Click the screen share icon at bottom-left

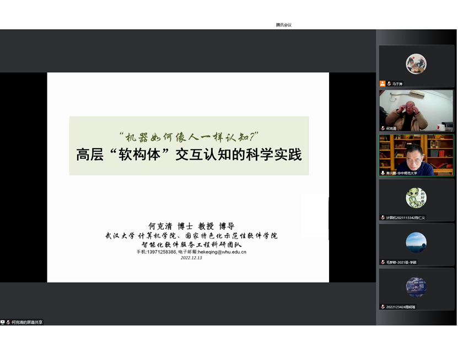[x=3, y=322]
